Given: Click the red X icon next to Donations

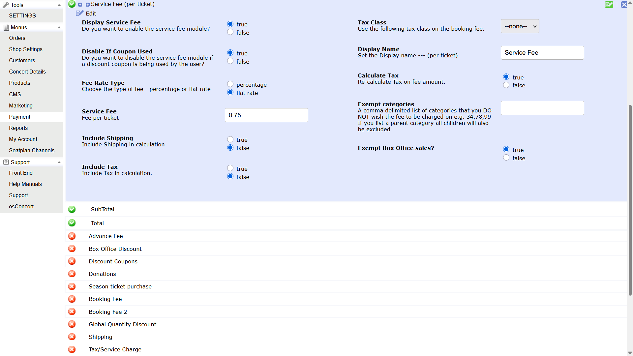Looking at the screenshot, I should point(72,274).
